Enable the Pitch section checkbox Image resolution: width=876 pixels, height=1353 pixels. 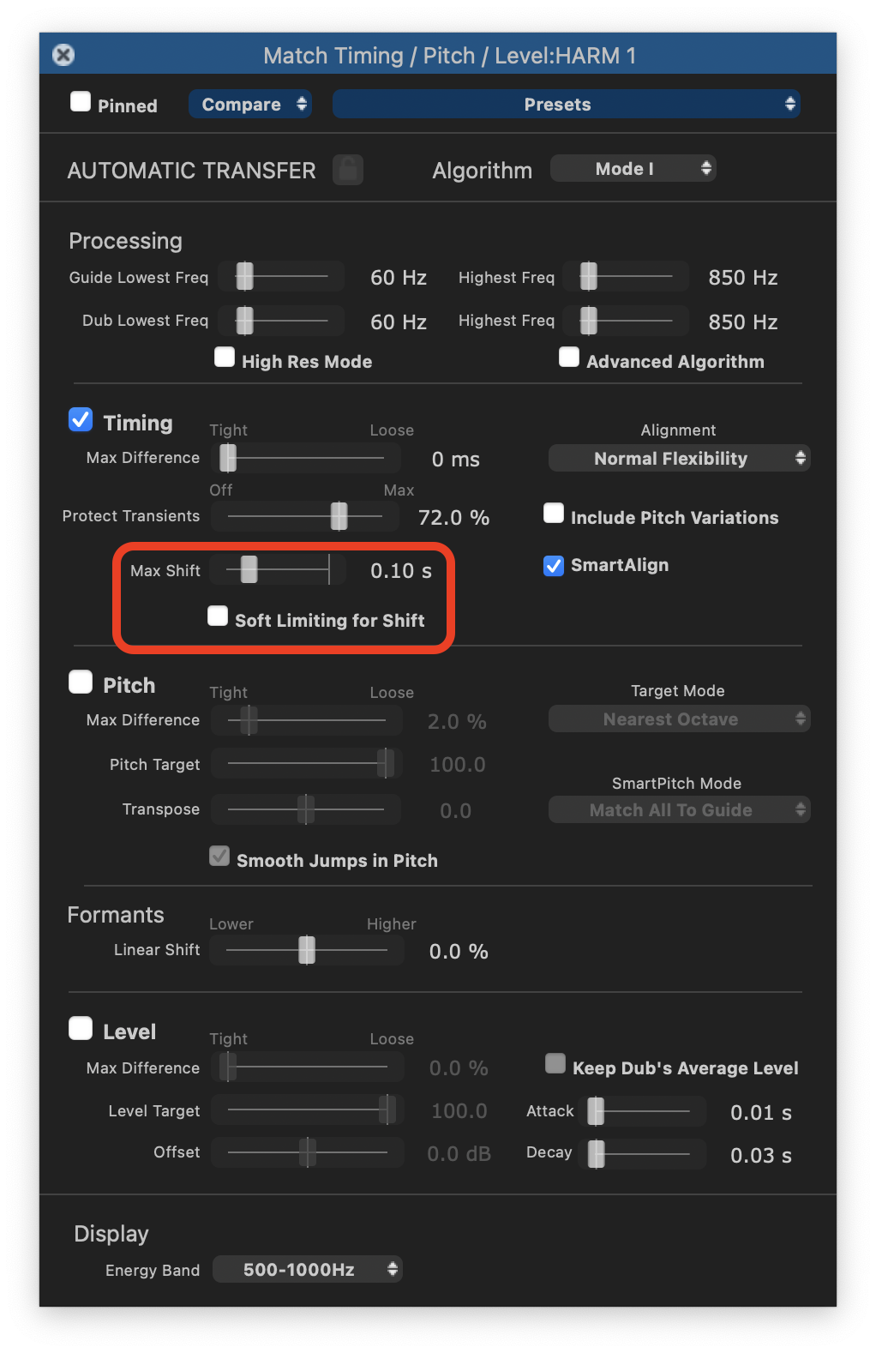(x=81, y=683)
